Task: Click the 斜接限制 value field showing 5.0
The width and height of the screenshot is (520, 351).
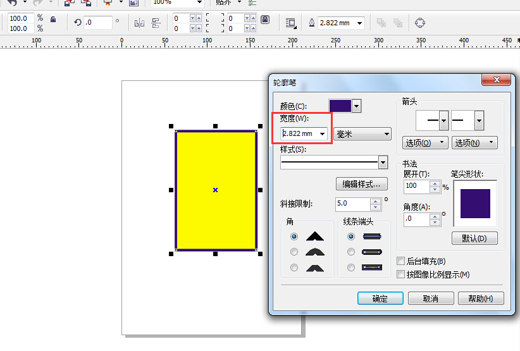Action: click(x=353, y=204)
